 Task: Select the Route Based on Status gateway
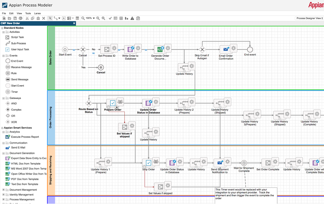tap(89, 103)
